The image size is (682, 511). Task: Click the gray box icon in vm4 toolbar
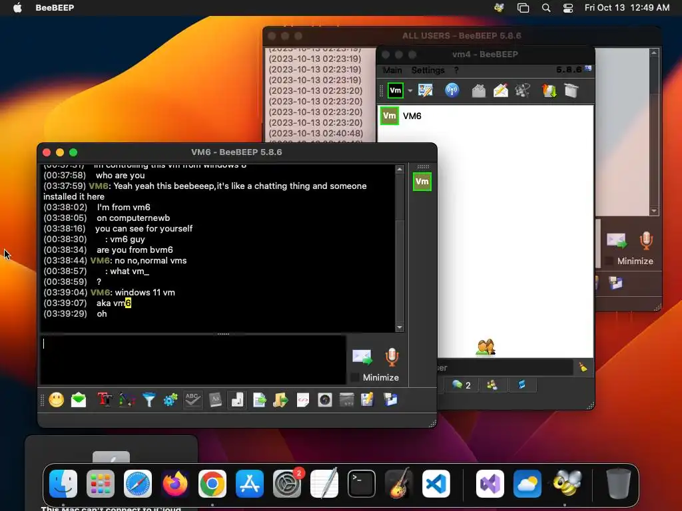571,90
